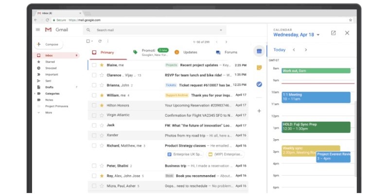This screenshot has width=389, height=194.
Task: Unstar the William email
Action: tap(102, 95)
